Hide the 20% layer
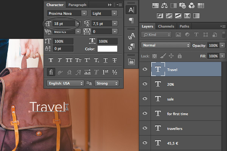Viewport: 227px width, 151px height. (145, 84)
